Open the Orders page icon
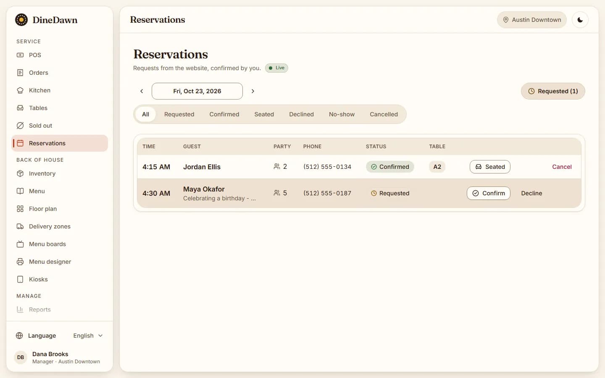Screen dimensions: 605x378 point(20,73)
